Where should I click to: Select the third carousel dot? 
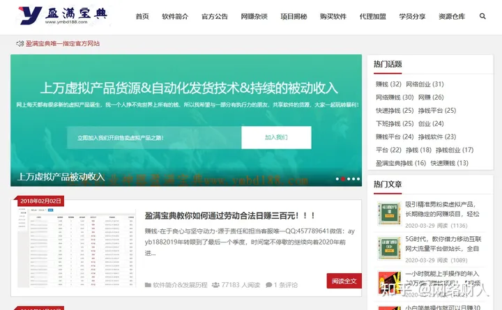[349, 179]
